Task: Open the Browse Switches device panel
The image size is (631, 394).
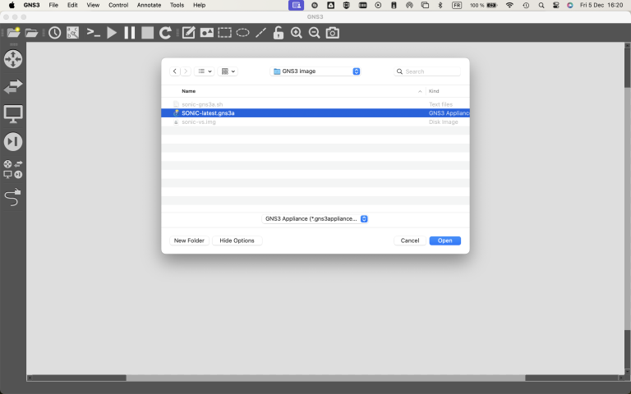Action: 13,86
